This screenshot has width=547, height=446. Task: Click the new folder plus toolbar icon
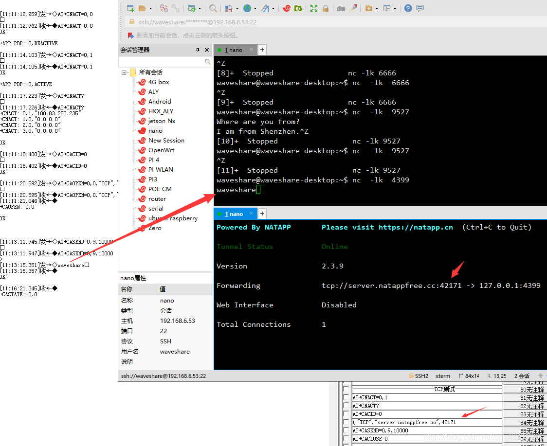369,8
